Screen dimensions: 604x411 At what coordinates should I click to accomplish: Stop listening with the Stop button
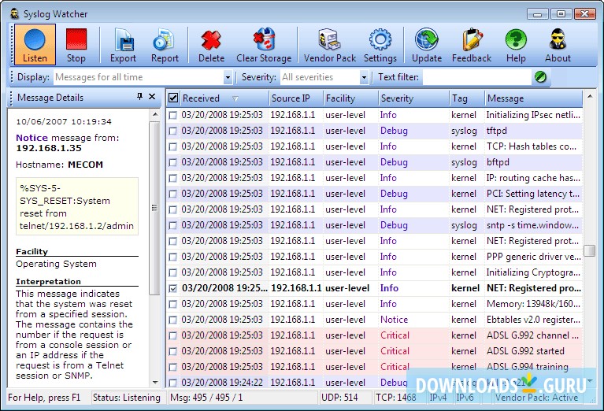click(x=76, y=44)
